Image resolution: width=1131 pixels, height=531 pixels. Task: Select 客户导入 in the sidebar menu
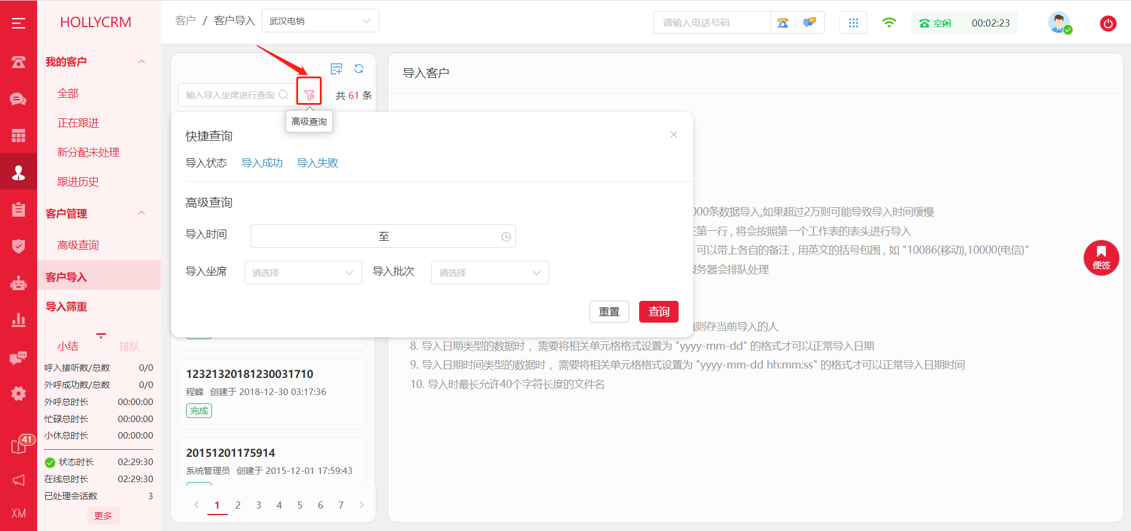tap(99, 276)
